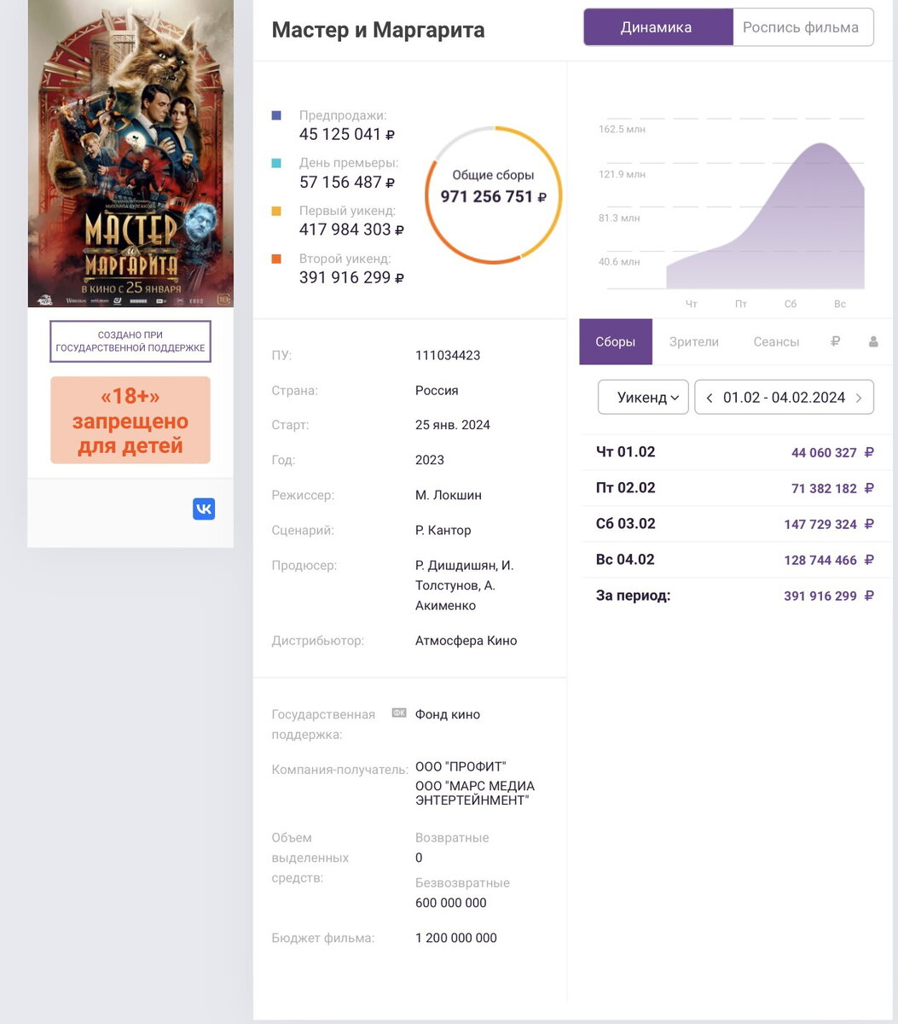Click the presales value 45 125 041 ₽
The height and width of the screenshot is (1024, 898).
pyautogui.click(x=347, y=134)
